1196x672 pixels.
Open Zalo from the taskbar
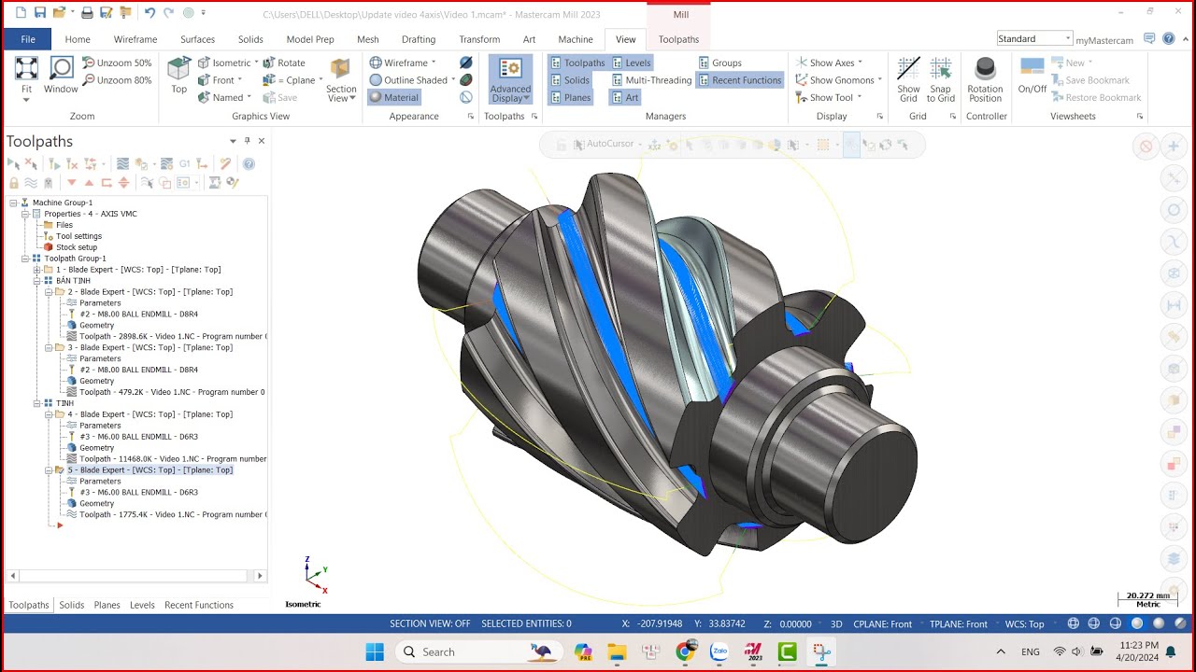(719, 651)
